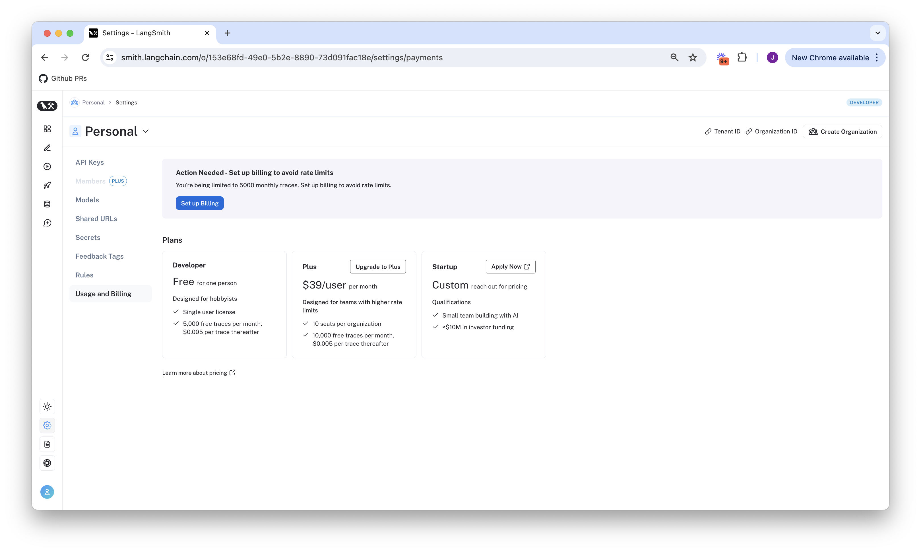
Task: Copy the Tenant ID link
Action: tap(722, 131)
